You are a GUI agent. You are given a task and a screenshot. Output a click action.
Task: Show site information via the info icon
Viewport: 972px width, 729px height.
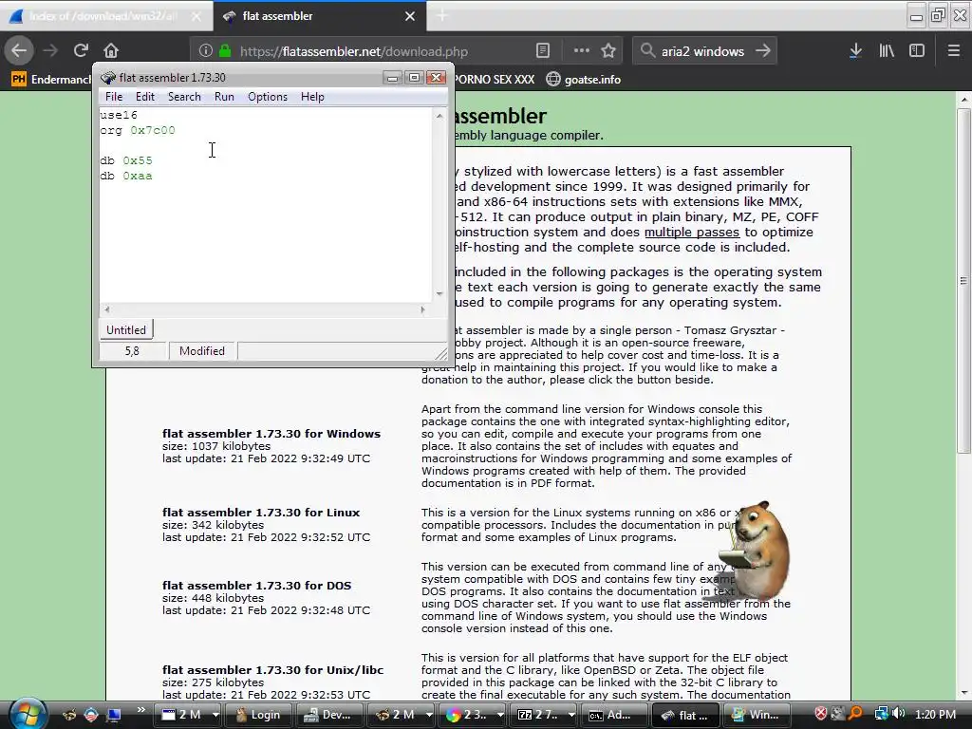click(206, 51)
